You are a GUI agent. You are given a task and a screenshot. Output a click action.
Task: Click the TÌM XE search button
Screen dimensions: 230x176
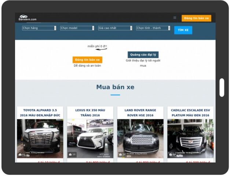(x=183, y=30)
